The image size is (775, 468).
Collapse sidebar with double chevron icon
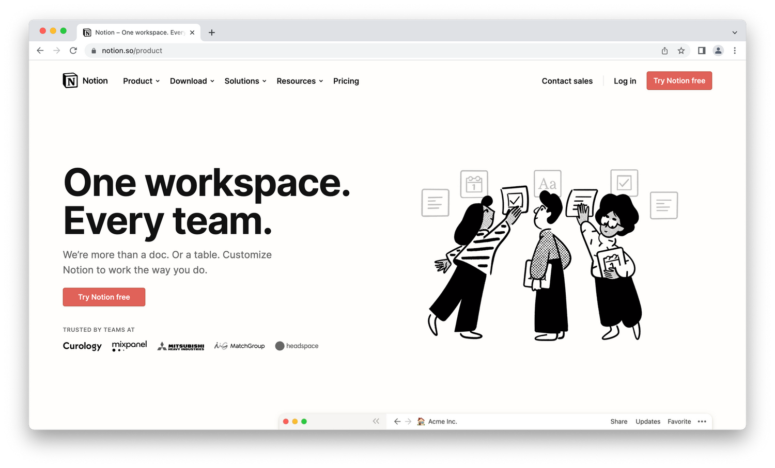point(376,421)
